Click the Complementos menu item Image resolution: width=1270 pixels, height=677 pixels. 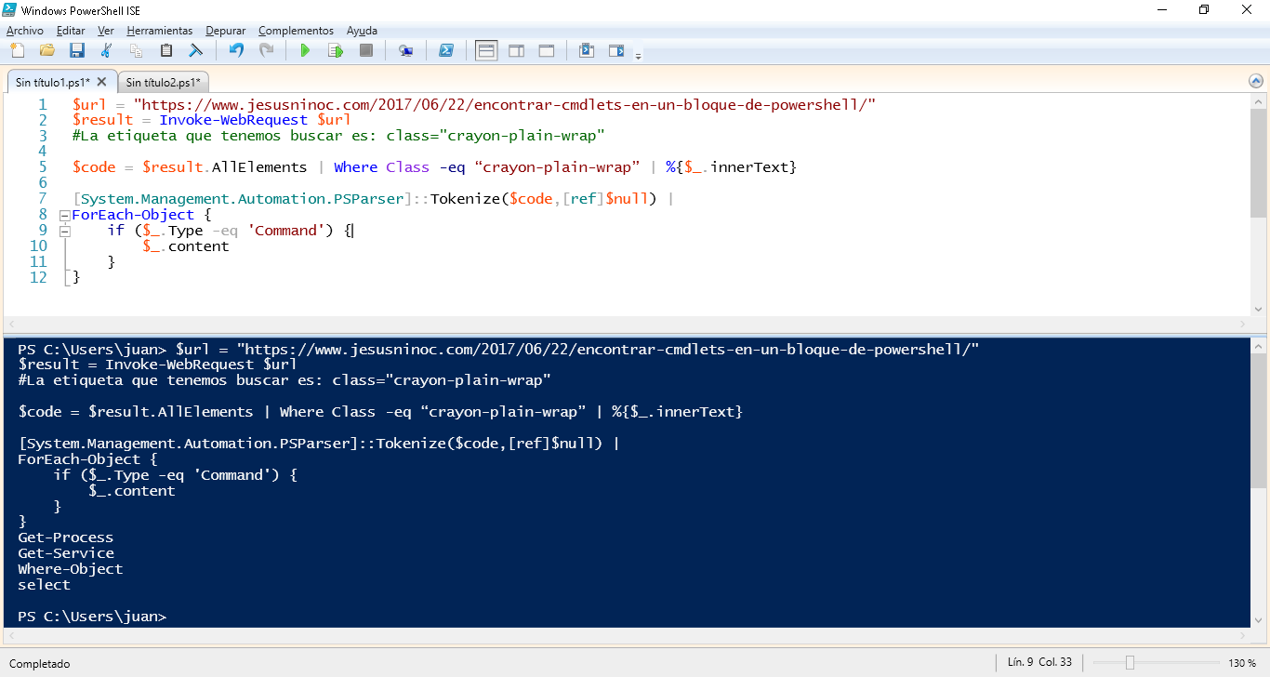point(296,30)
